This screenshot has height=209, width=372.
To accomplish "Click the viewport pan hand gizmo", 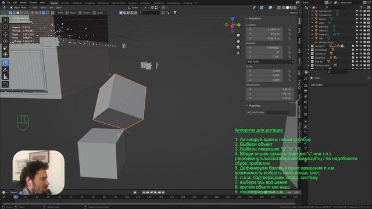I will tap(238, 41).
